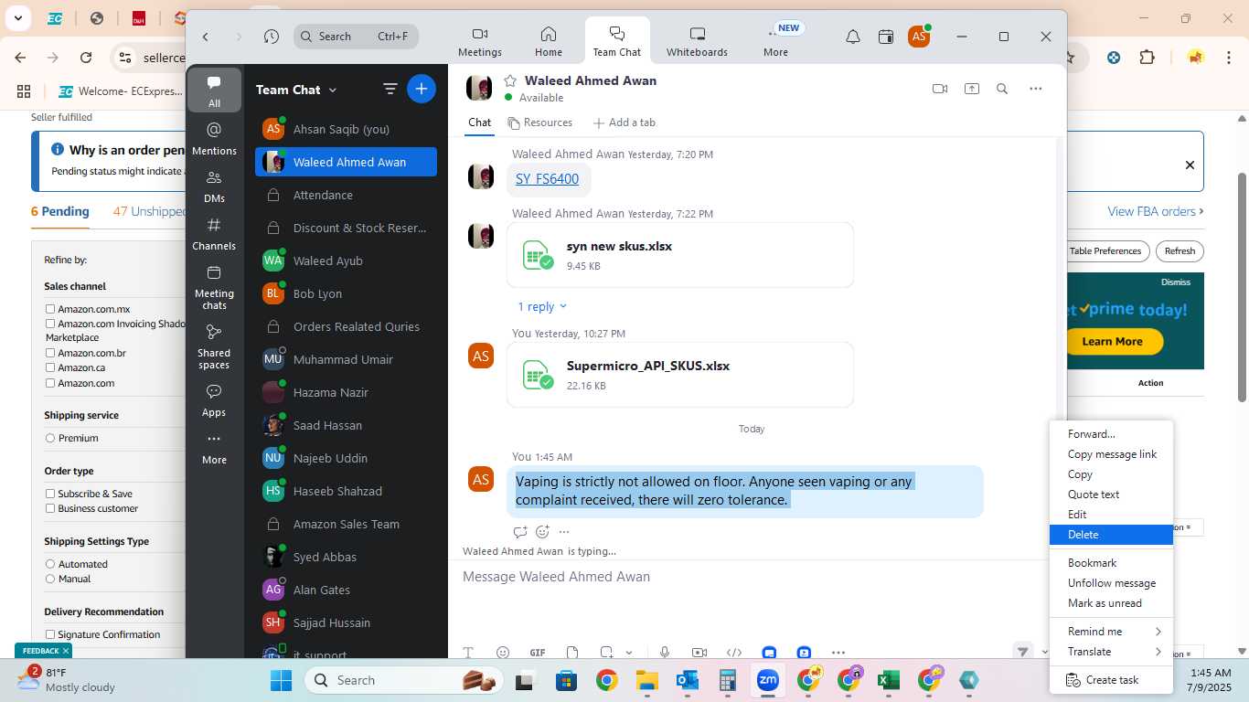Viewport: 1249px width, 702px height.
Task: Check the Amazon.ca checkbox
Action: [x=50, y=367]
